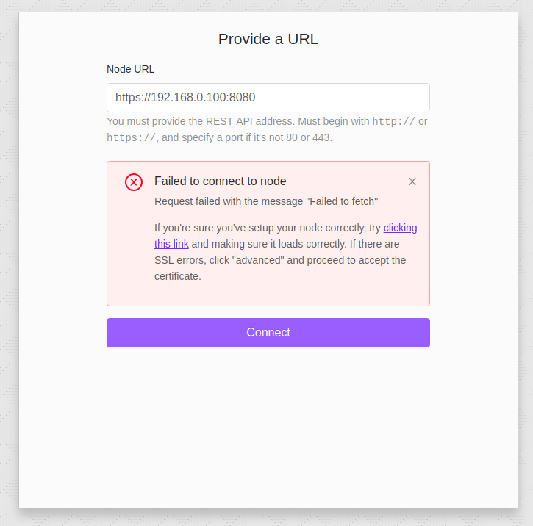Click the "http://" code snippet in the helper text
This screenshot has width=533, height=526.
(393, 121)
